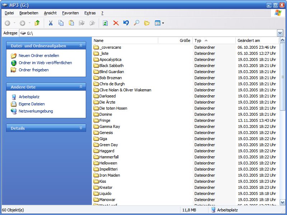Open the Search magnifier tool
Image resolution: width=287 pixels, height=215 pixels.
coord(136,23)
